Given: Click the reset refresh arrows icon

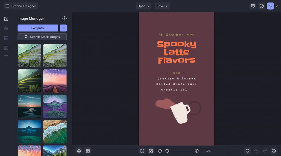Looking at the screenshot, I should point(248,151).
